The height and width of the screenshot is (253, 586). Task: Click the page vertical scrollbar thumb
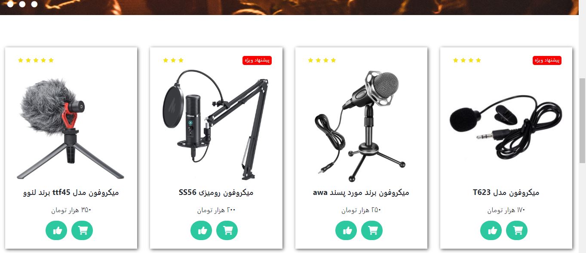pos(582,120)
